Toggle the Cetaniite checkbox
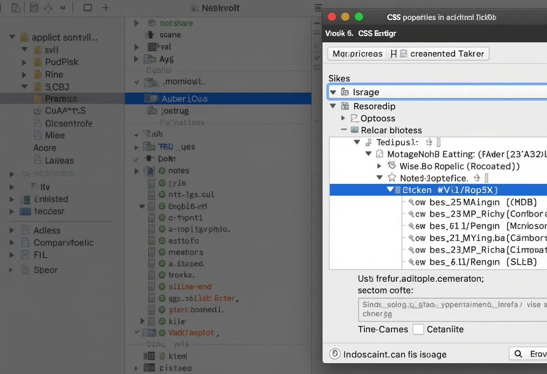 pos(418,329)
